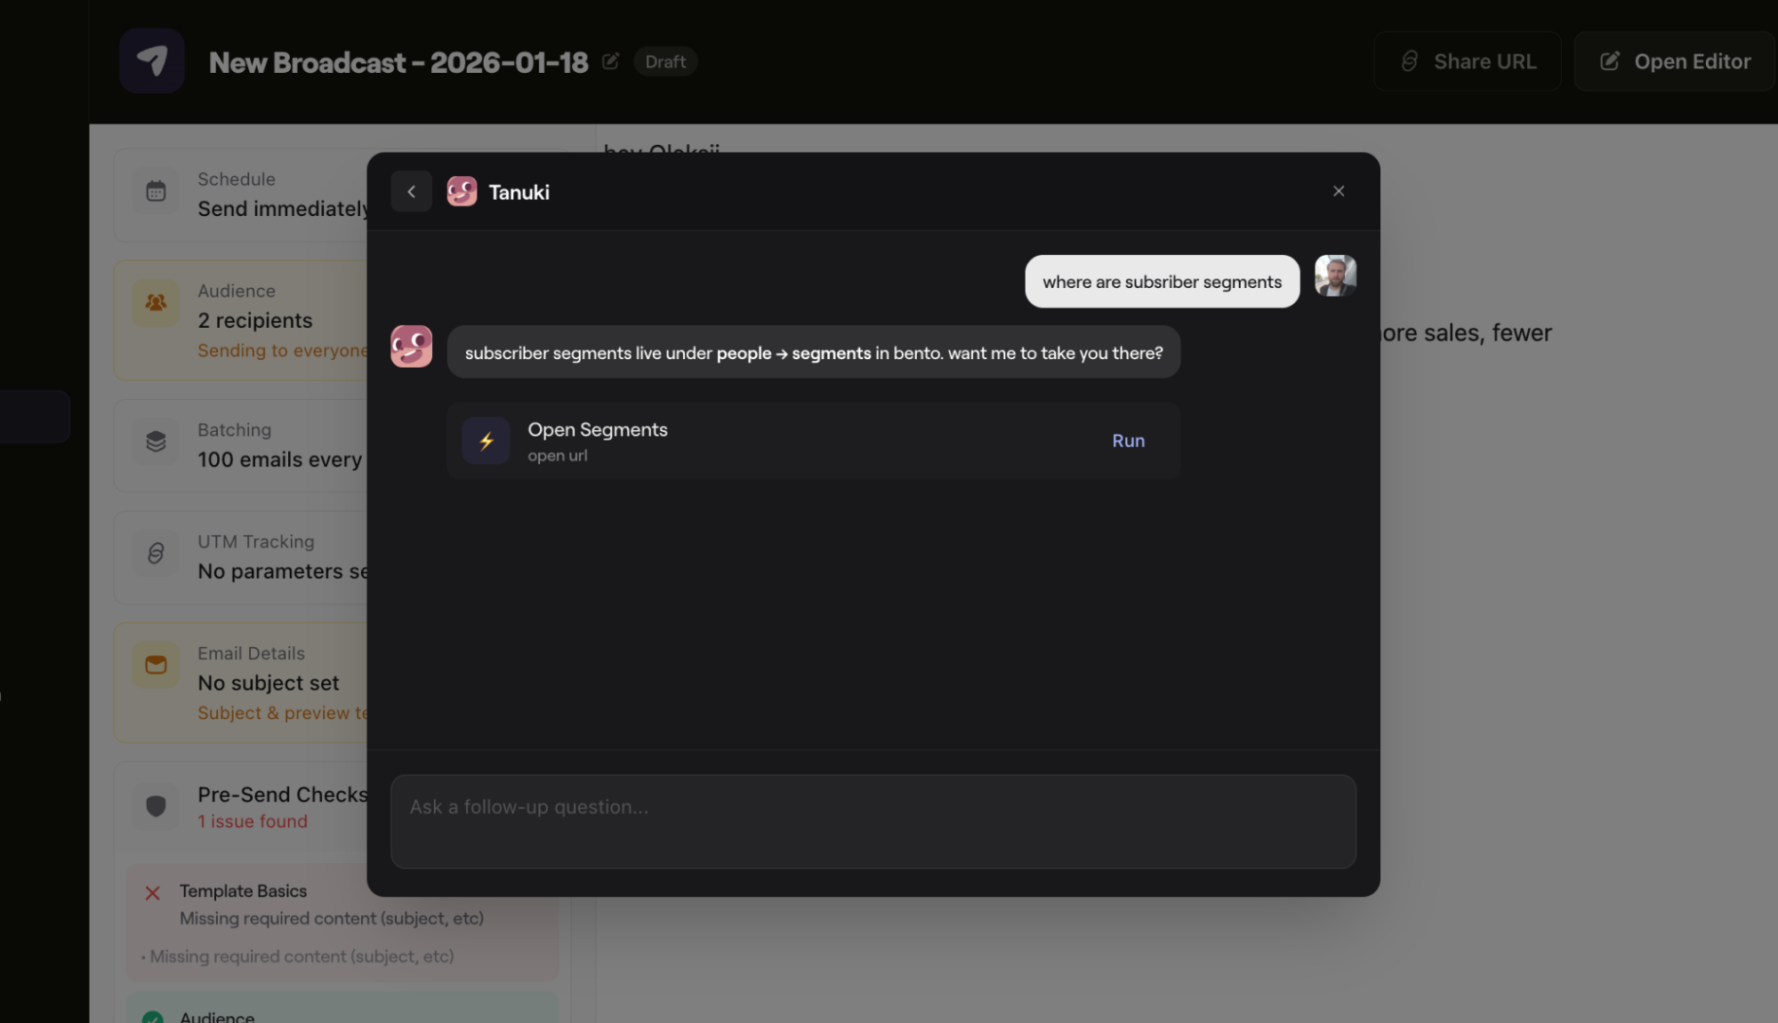
Task: Click the Draft status badge
Action: click(665, 61)
